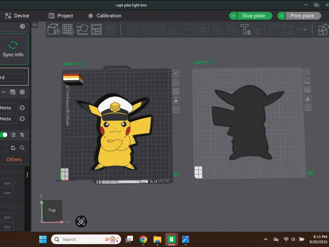Open the Mesh boolean tool
This screenshot has width=329, height=247.
click(x=203, y=30)
